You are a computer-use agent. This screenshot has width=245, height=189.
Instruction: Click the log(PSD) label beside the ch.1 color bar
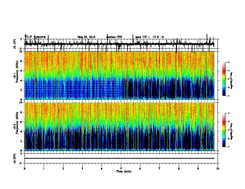[232, 81]
